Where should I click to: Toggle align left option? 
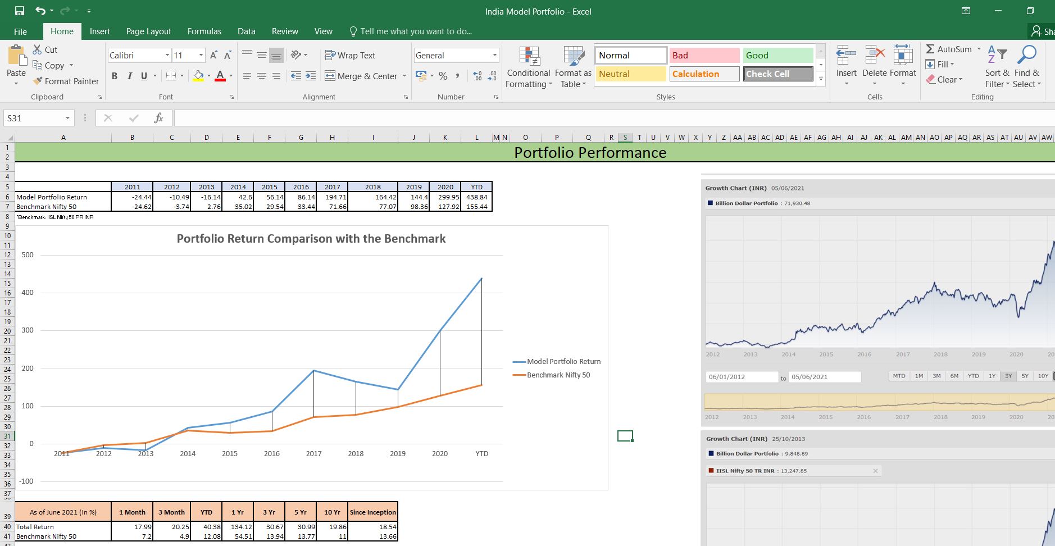pos(247,76)
